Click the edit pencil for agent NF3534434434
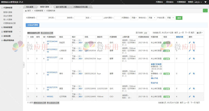This screenshot has width=209, height=111. click(x=190, y=43)
